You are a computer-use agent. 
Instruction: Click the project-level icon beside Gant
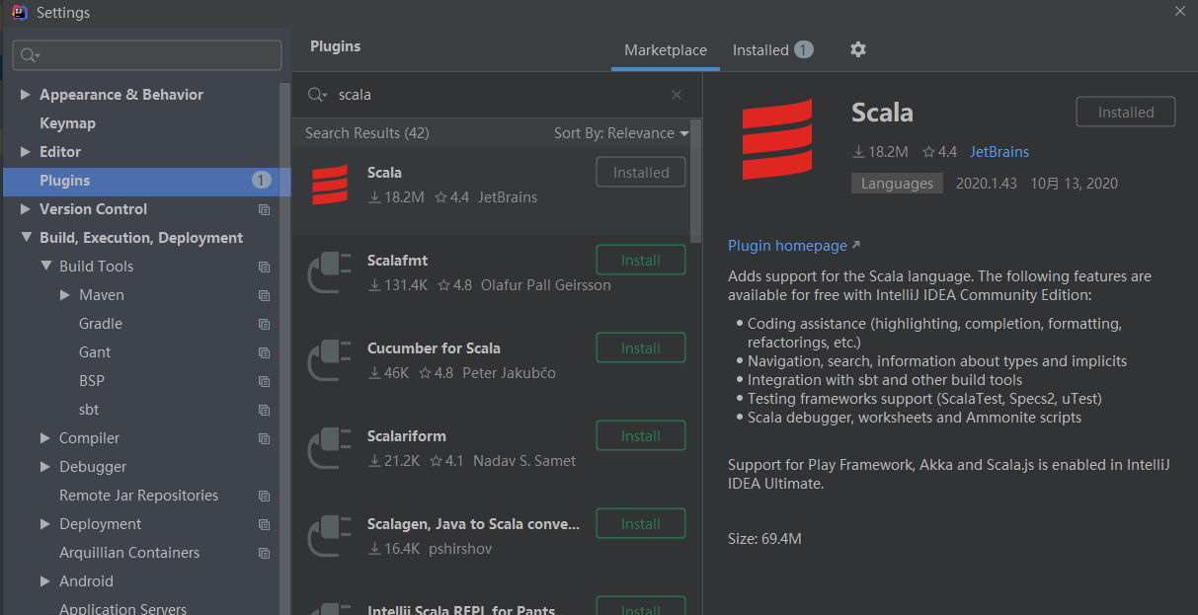(x=264, y=352)
